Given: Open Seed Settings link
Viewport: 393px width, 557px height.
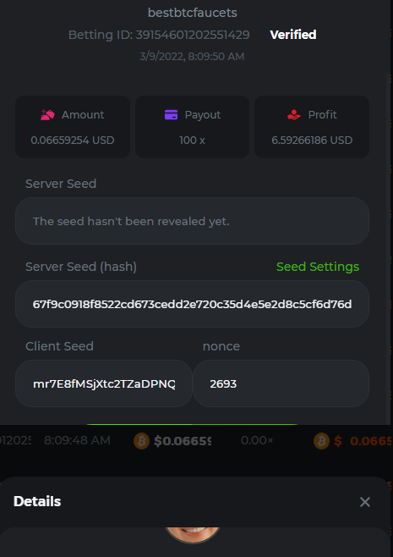Looking at the screenshot, I should tap(318, 267).
